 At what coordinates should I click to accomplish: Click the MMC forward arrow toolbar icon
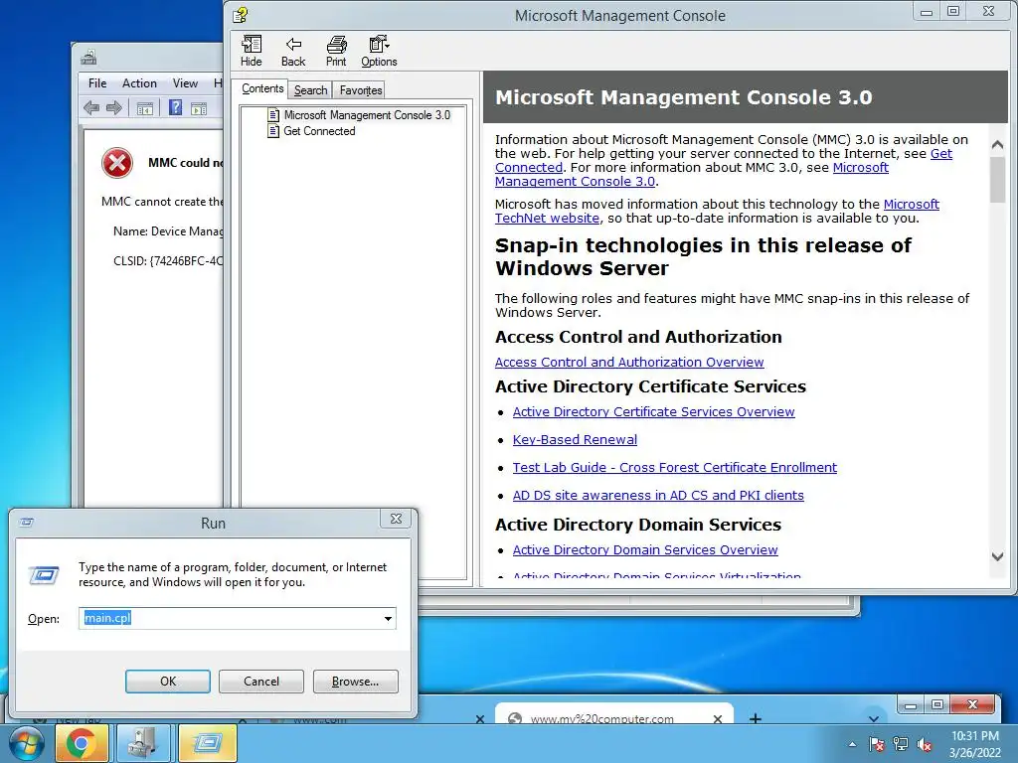(x=114, y=107)
